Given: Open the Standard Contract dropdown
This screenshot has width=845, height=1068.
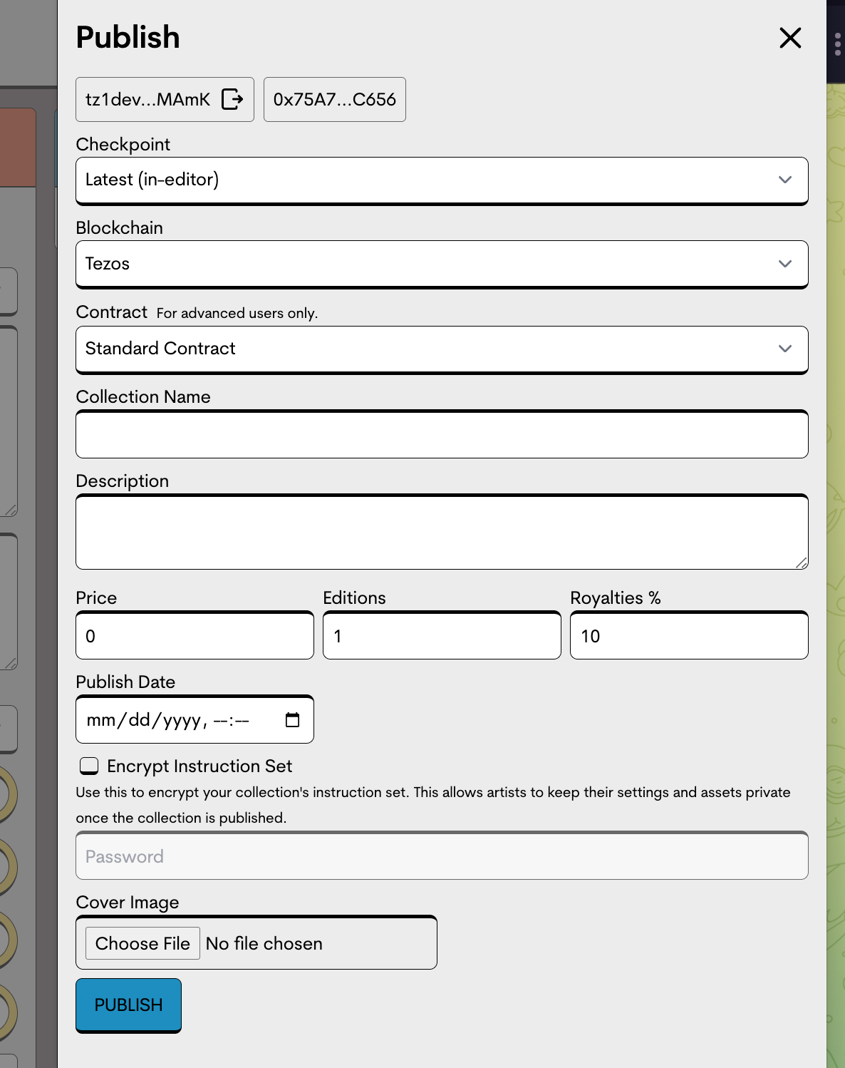Looking at the screenshot, I should coord(442,349).
